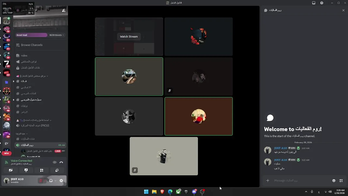Open the Activities launcher button

point(42,170)
